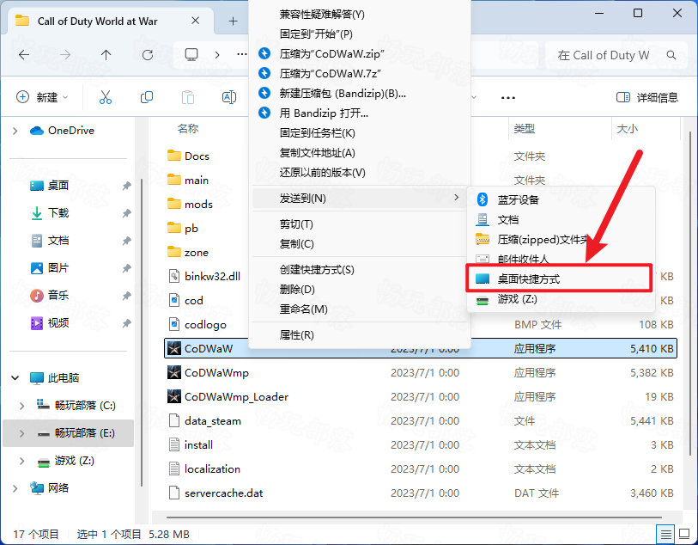This screenshot has width=698, height=545.
Task: Choose 复制文件地址(A) menu entry
Action: [360, 153]
